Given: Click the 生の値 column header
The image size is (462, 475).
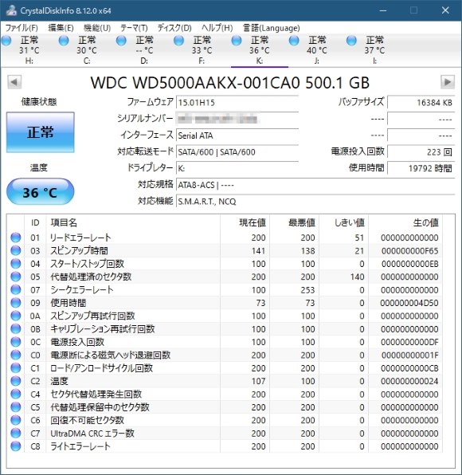Looking at the screenshot, I should (405, 222).
